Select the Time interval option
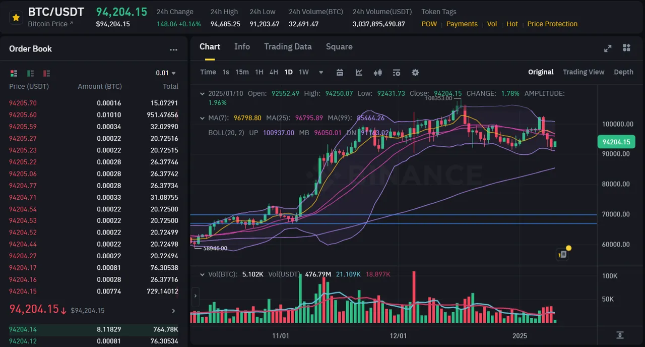 pos(208,72)
